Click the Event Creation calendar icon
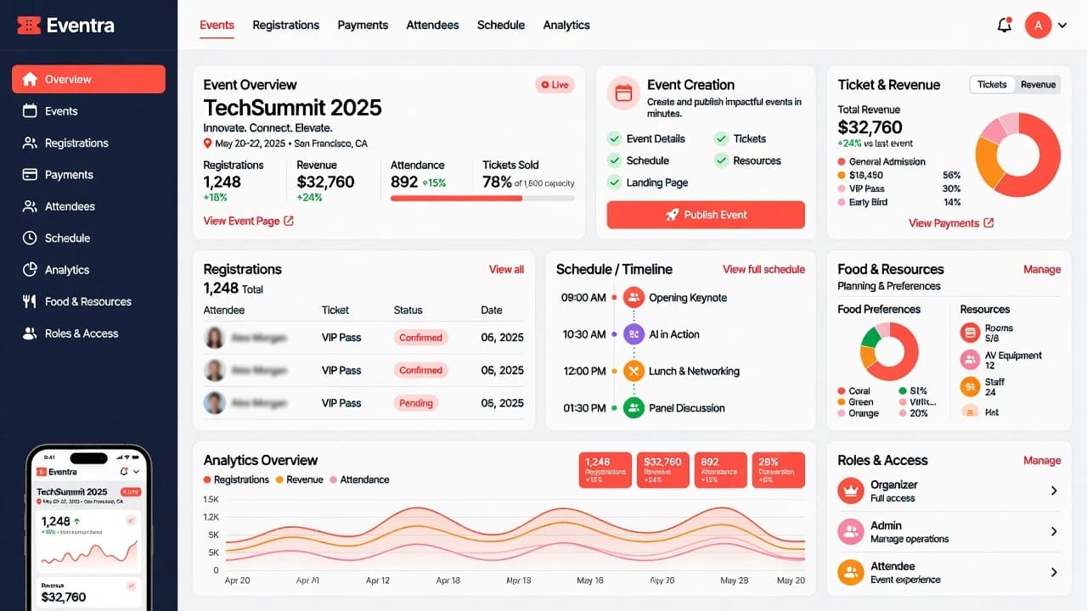This screenshot has height=611, width=1087. coord(623,93)
